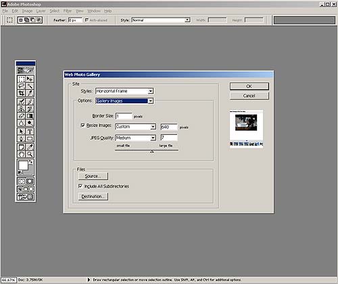338x284 pixels.
Task: Open the Resize Images Custom dropdown
Action: click(x=135, y=127)
